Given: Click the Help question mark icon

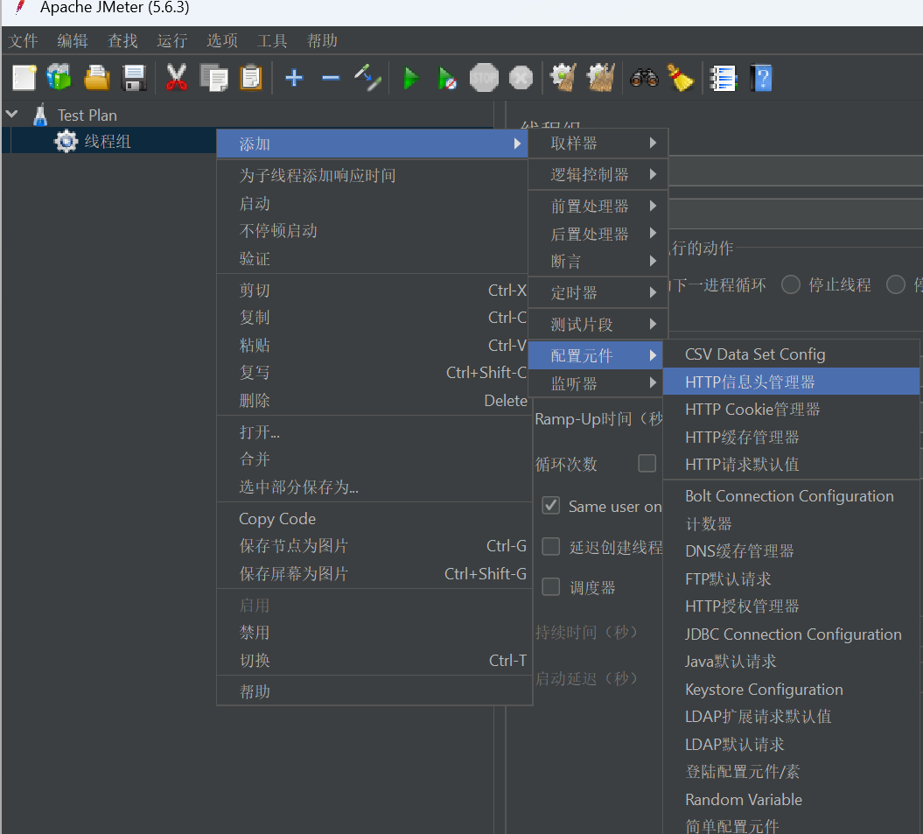Looking at the screenshot, I should [x=761, y=78].
